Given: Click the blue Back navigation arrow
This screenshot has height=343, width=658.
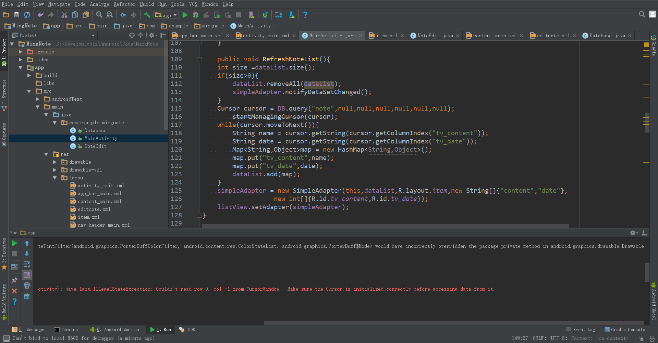Looking at the screenshot, I should pyautogui.click(x=123, y=15).
